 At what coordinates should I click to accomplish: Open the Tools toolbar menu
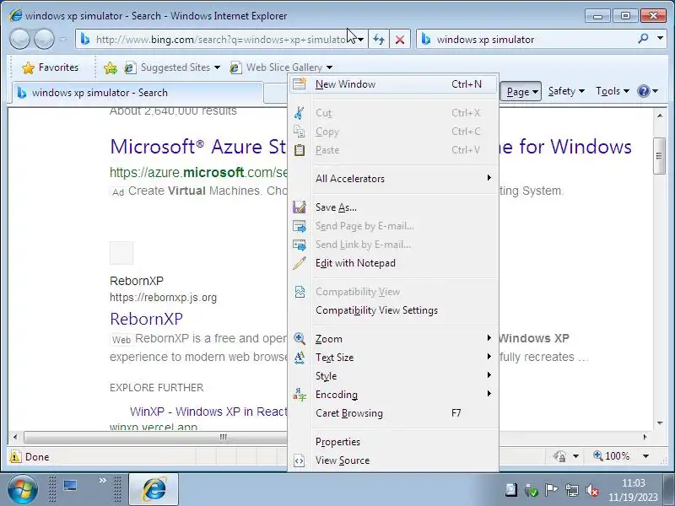click(613, 91)
